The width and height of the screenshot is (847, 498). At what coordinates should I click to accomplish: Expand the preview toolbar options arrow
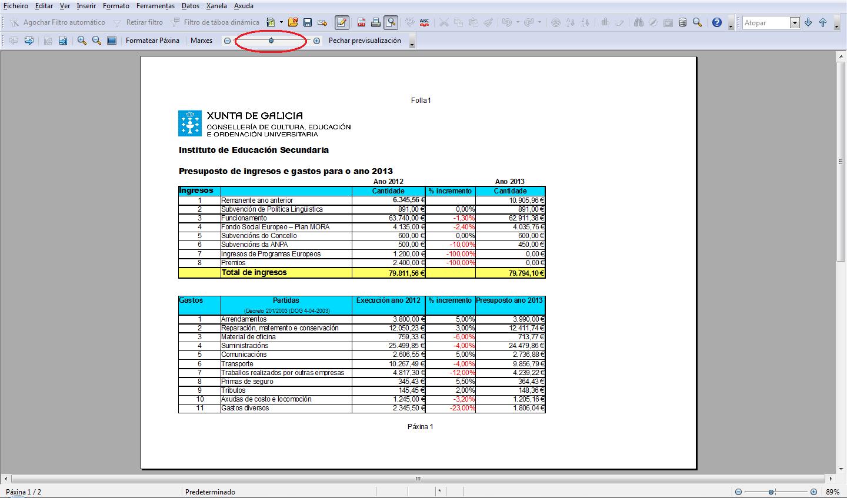412,45
